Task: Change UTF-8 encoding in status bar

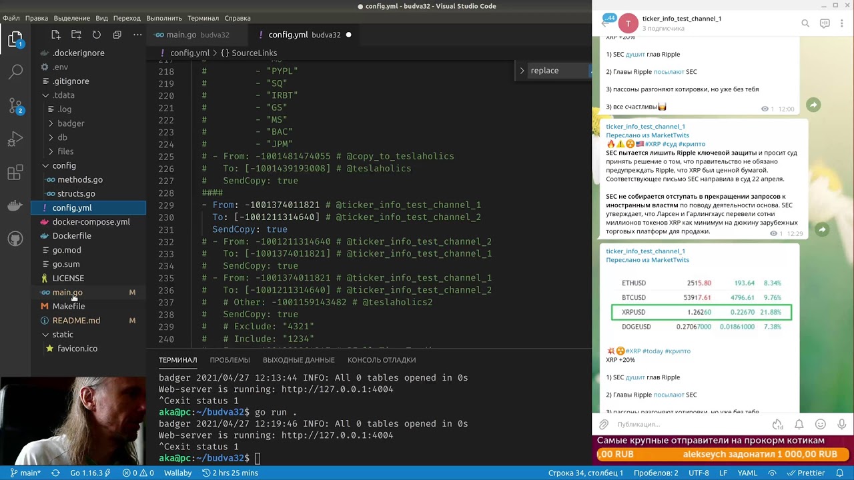Action: pos(699,473)
